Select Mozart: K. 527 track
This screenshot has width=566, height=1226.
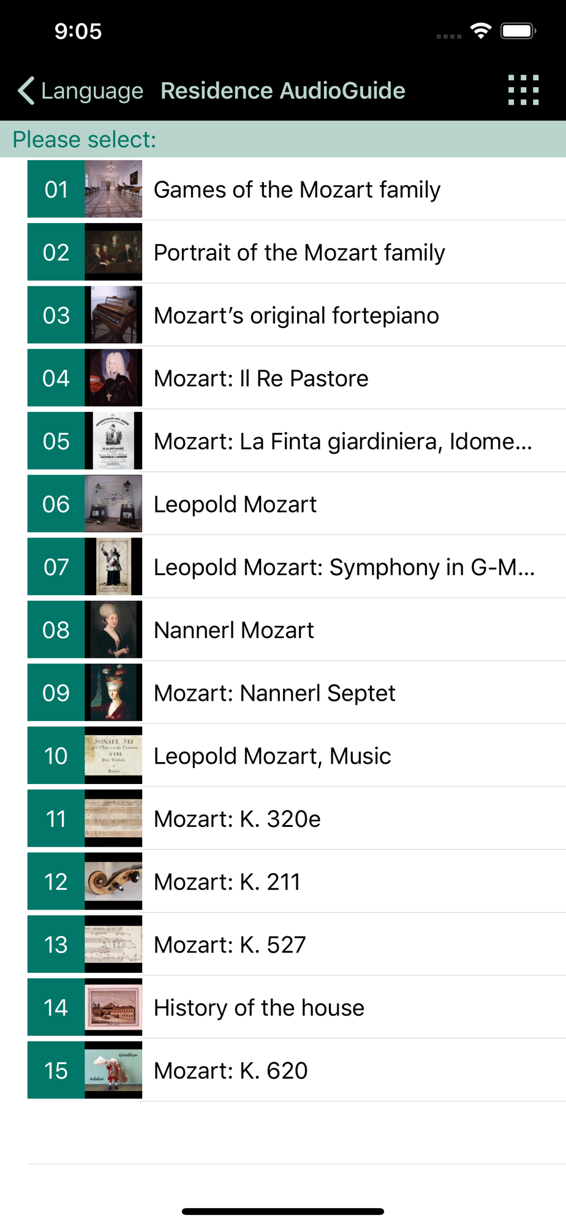tap(296, 945)
